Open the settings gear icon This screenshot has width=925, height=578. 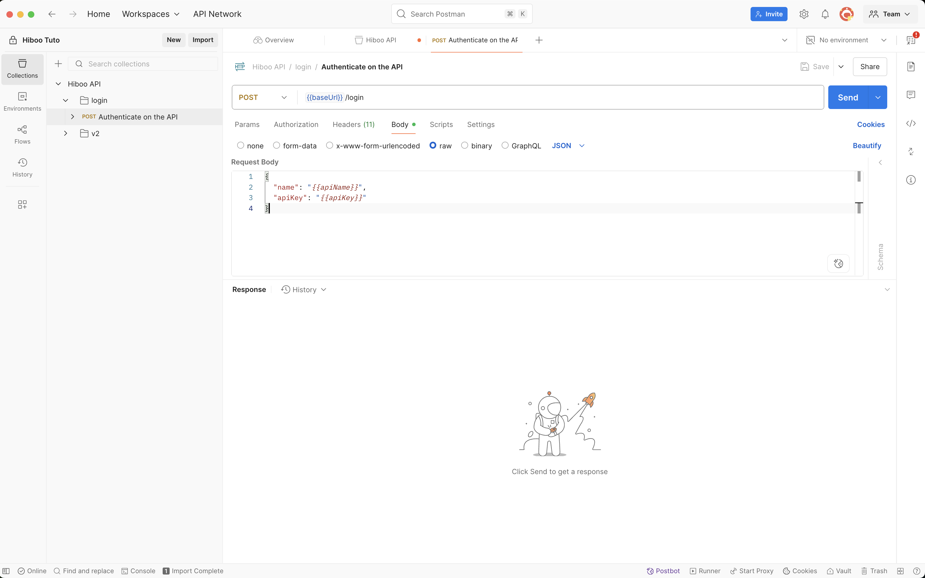point(804,14)
